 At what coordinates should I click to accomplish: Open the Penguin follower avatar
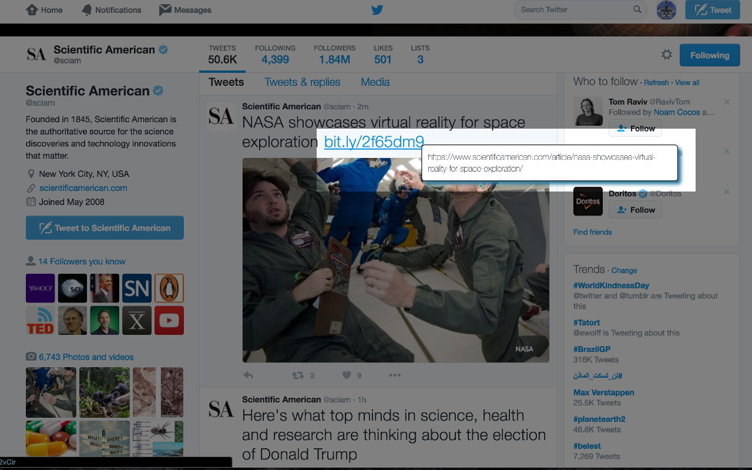(x=169, y=288)
